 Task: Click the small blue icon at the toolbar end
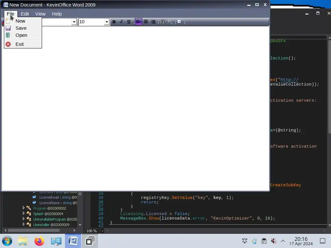tap(179, 22)
